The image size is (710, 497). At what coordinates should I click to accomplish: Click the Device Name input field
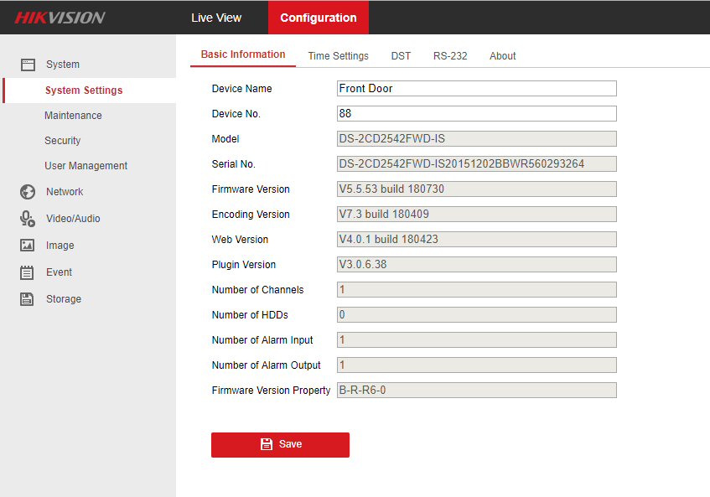tap(476, 89)
